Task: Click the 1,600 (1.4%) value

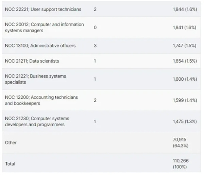Action: tap(185, 79)
